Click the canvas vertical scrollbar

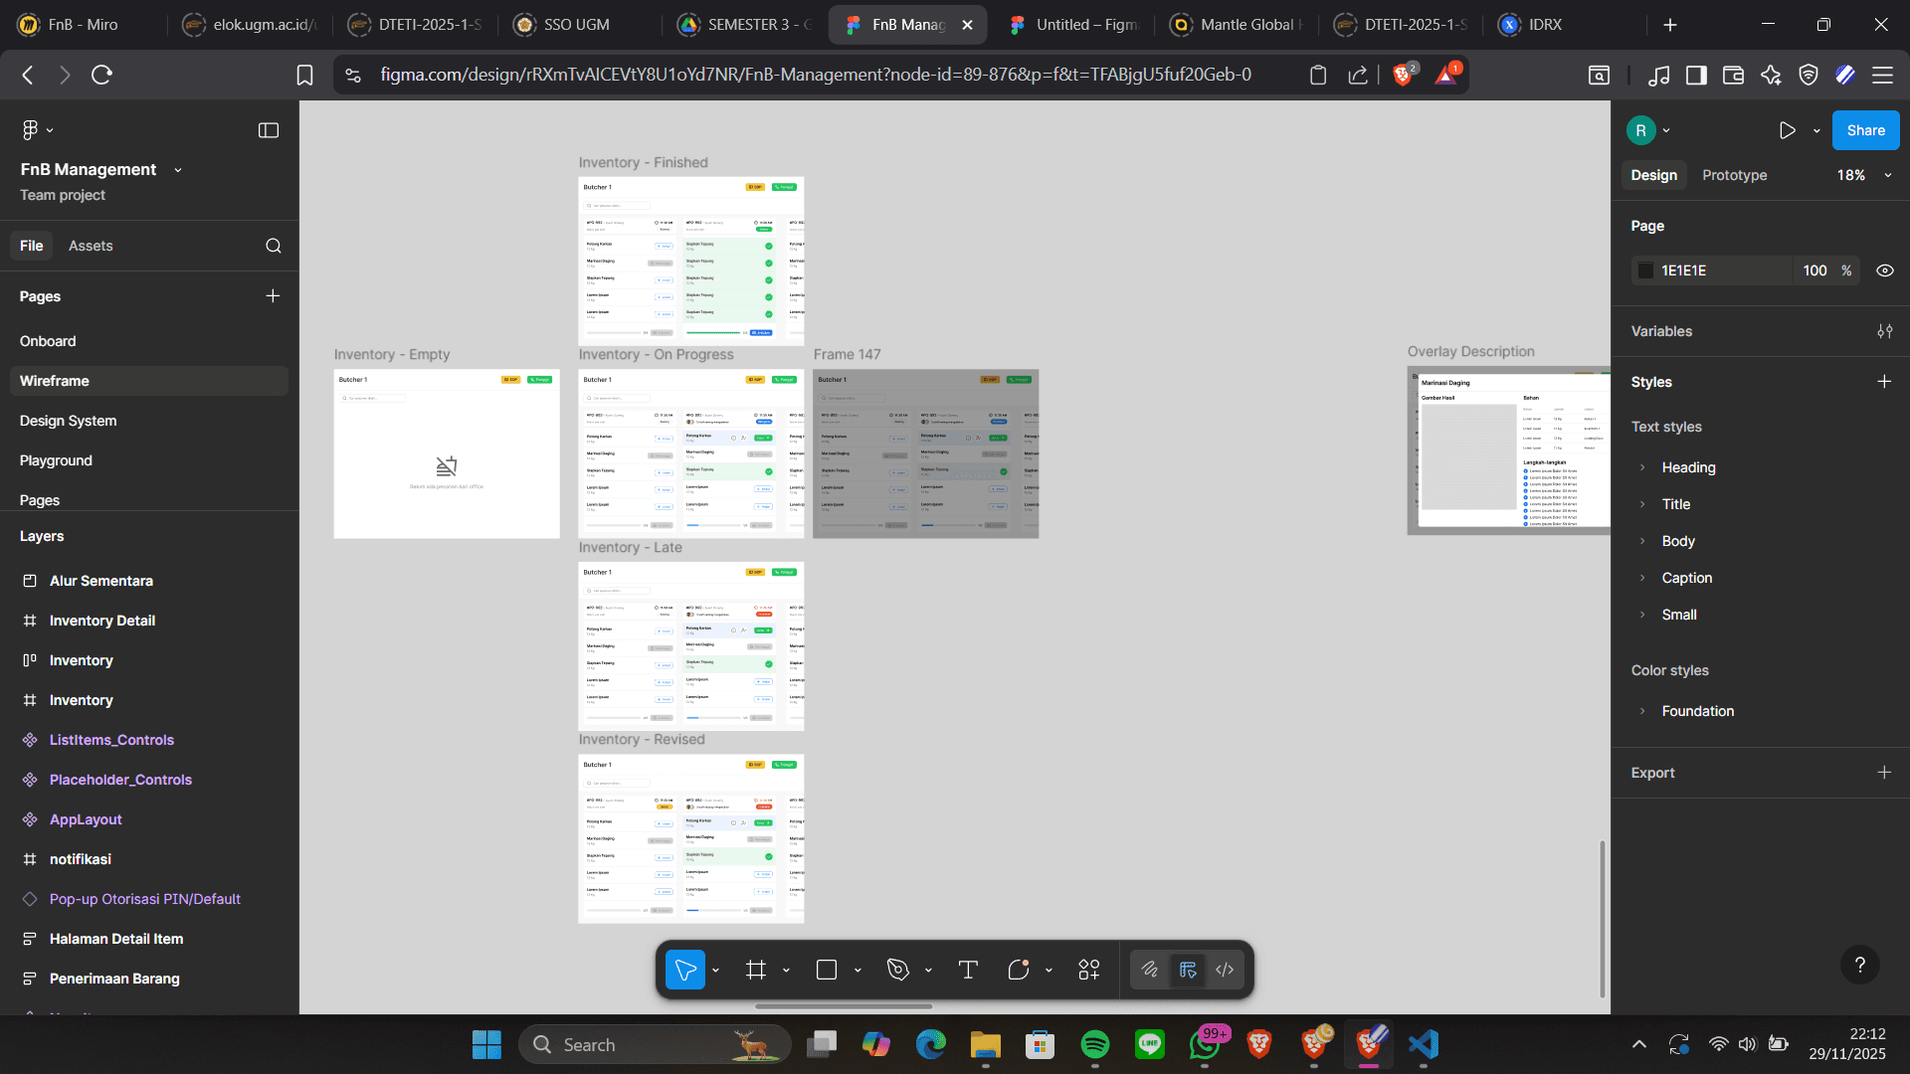tap(1602, 919)
